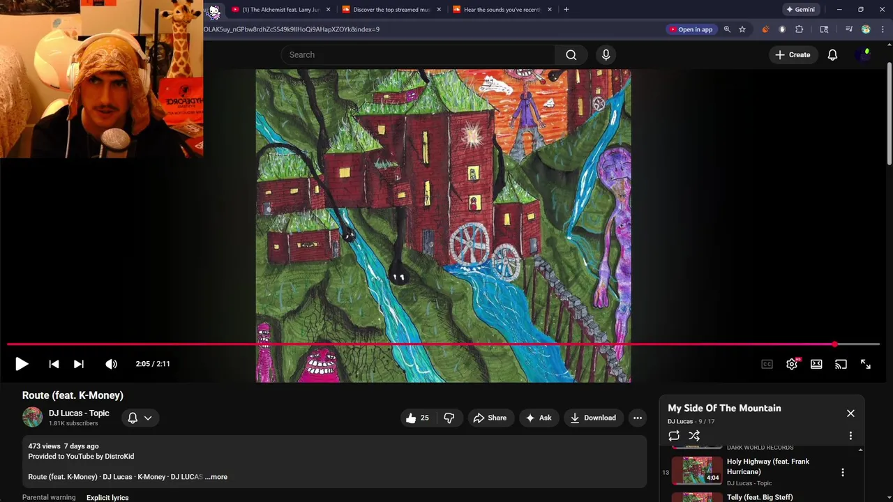Select the 'Explicit lyrics' text
Viewport: 893px width, 502px height.
point(107,498)
